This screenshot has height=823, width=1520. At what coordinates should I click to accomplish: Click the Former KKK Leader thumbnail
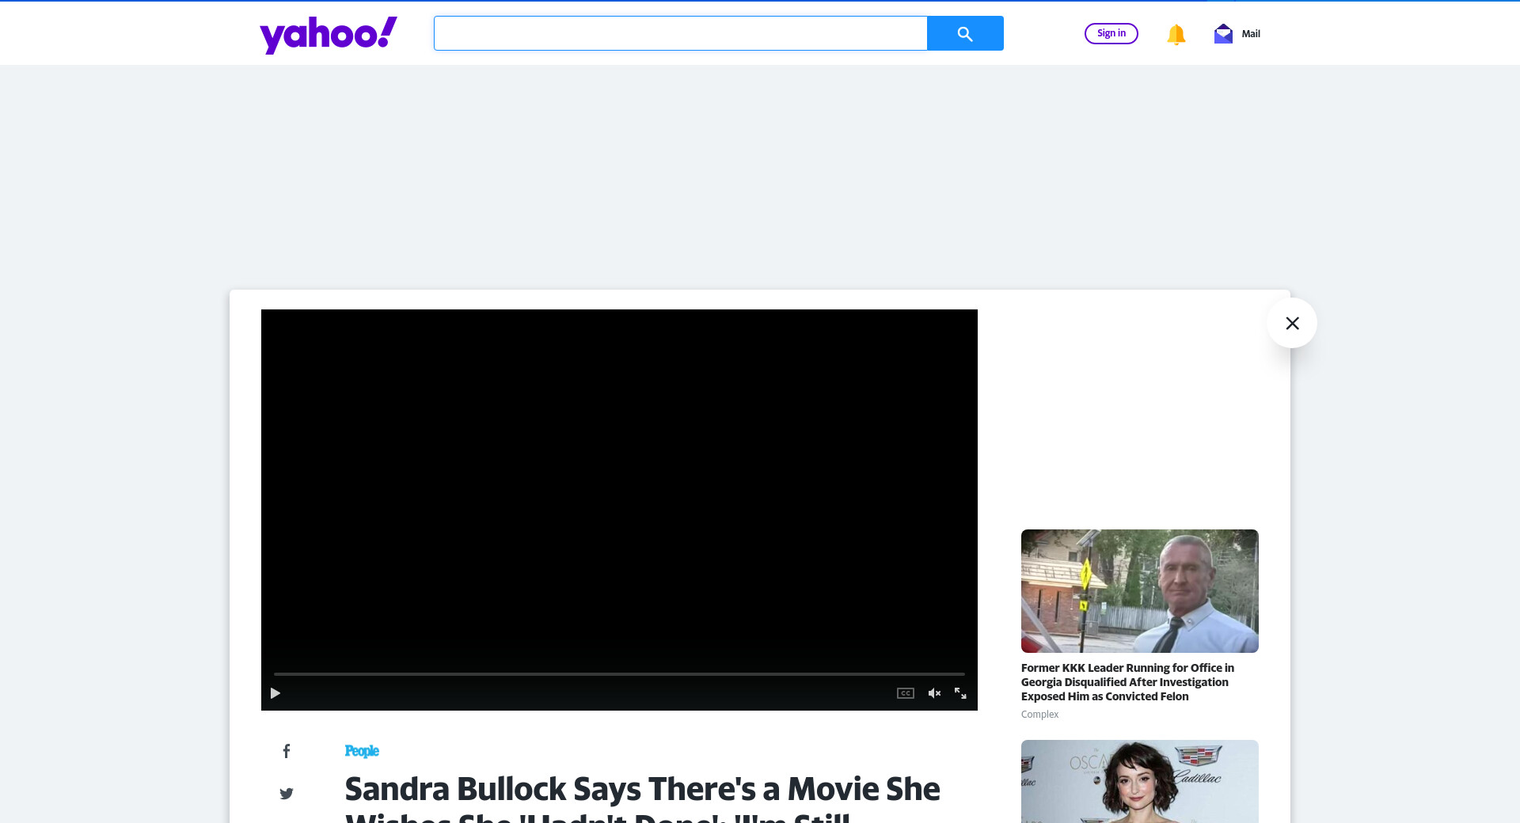click(1139, 590)
